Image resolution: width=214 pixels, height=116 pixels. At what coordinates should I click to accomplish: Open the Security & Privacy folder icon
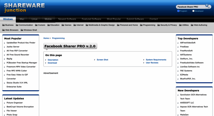(x=159, y=25)
